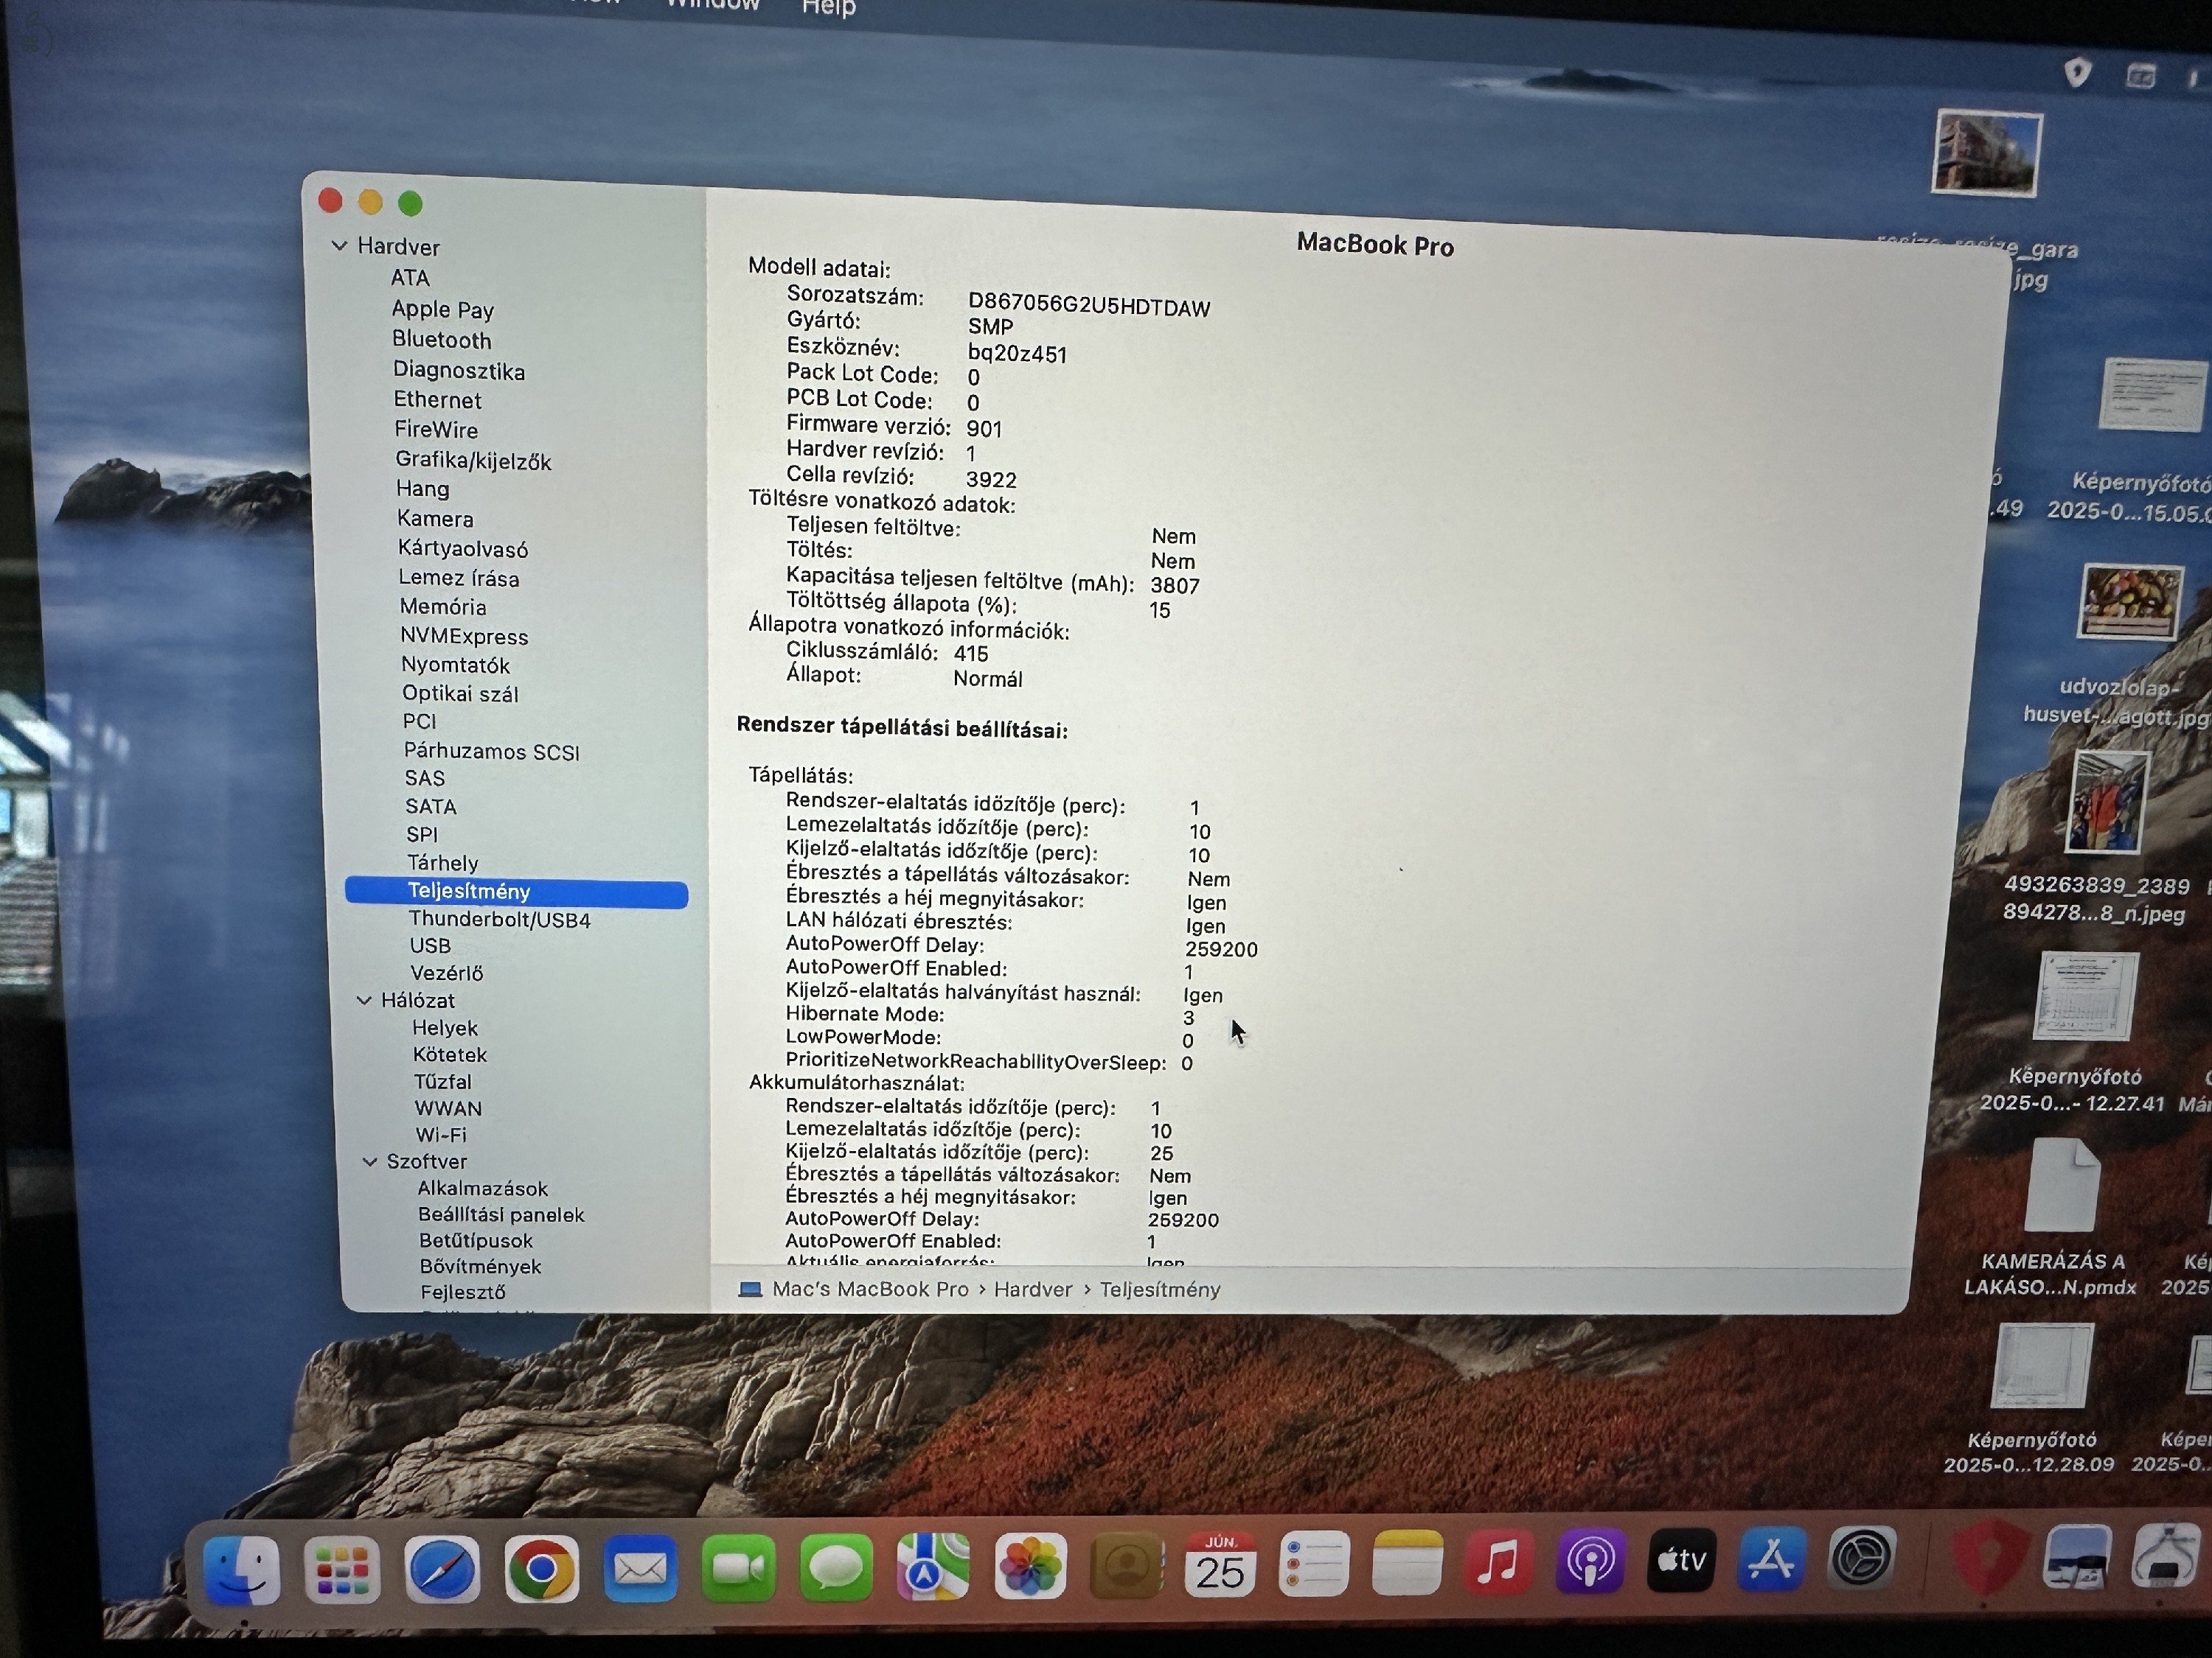The image size is (2212, 1658).
Task: Select Hang in the sidebar
Action: (423, 489)
